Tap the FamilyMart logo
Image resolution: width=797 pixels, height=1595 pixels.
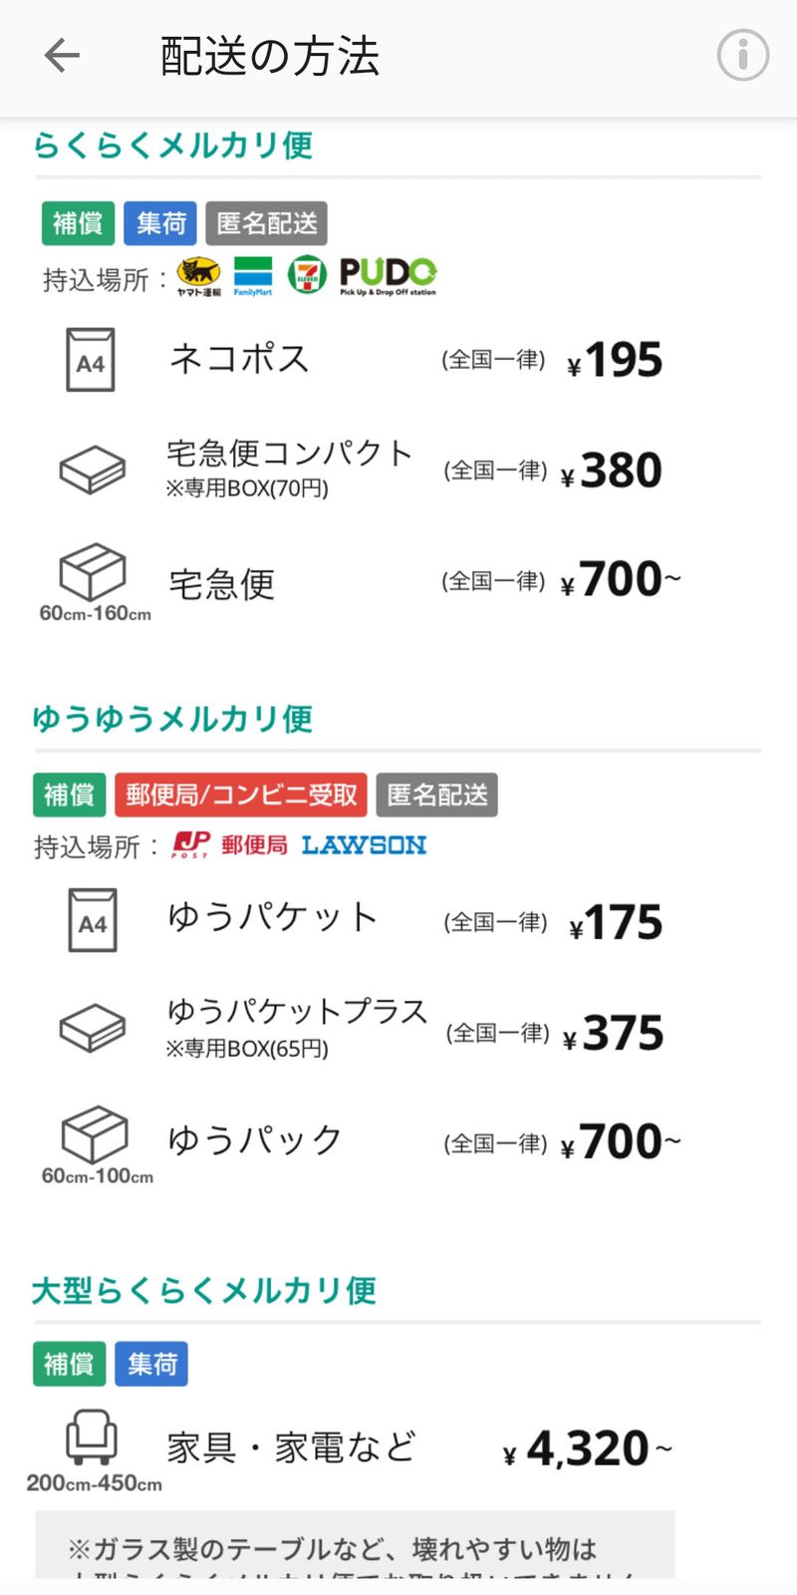253,276
